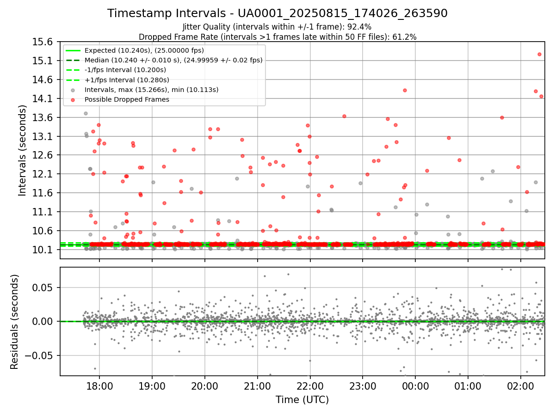Screen dimensions: 555x416
Task: Click the solid green line swatch for 'Expected'
Action: [74, 50]
